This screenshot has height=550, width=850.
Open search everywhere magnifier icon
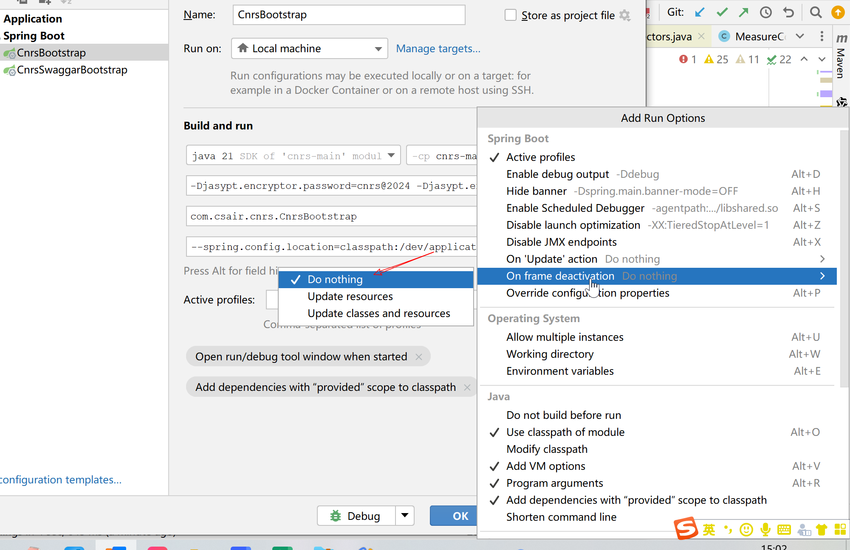[x=816, y=12]
